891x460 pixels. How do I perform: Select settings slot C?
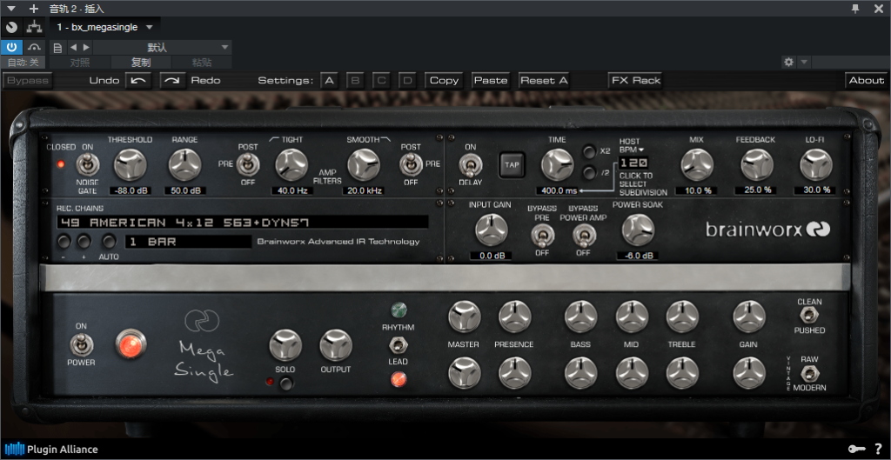[381, 81]
